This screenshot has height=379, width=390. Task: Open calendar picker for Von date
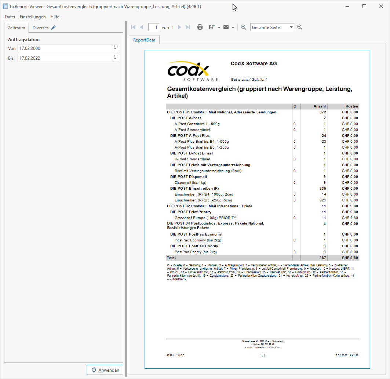(x=116, y=48)
